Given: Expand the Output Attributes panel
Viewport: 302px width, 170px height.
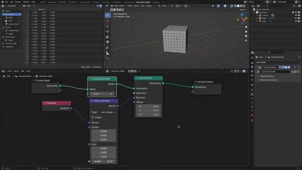Looking at the screenshot, I should point(267,76).
